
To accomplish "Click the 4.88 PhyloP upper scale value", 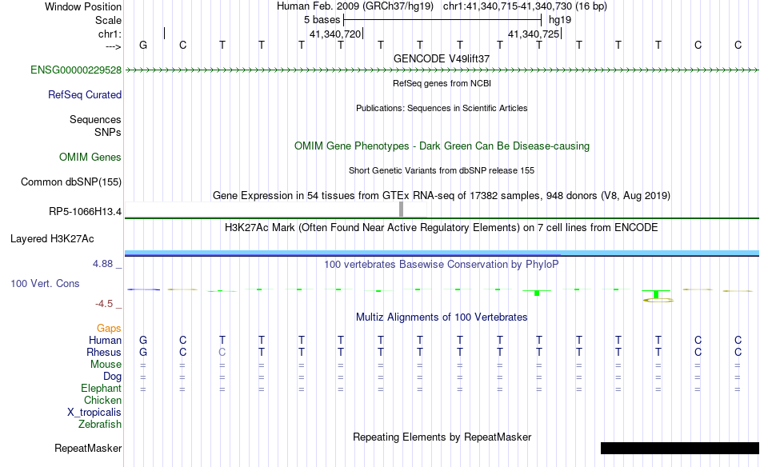I will [102, 264].
